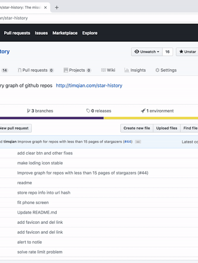Image resolution: width=198 pixels, height=263 pixels.
Task: Open 'solve rate limit problem' commit
Action: (x=40, y=252)
